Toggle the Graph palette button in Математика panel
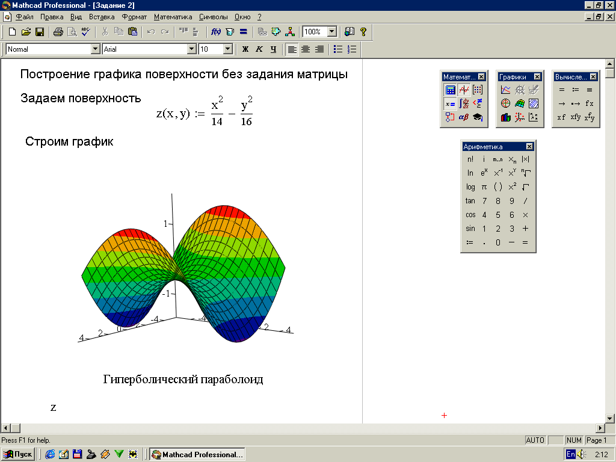This screenshot has width=616, height=462. click(464, 90)
